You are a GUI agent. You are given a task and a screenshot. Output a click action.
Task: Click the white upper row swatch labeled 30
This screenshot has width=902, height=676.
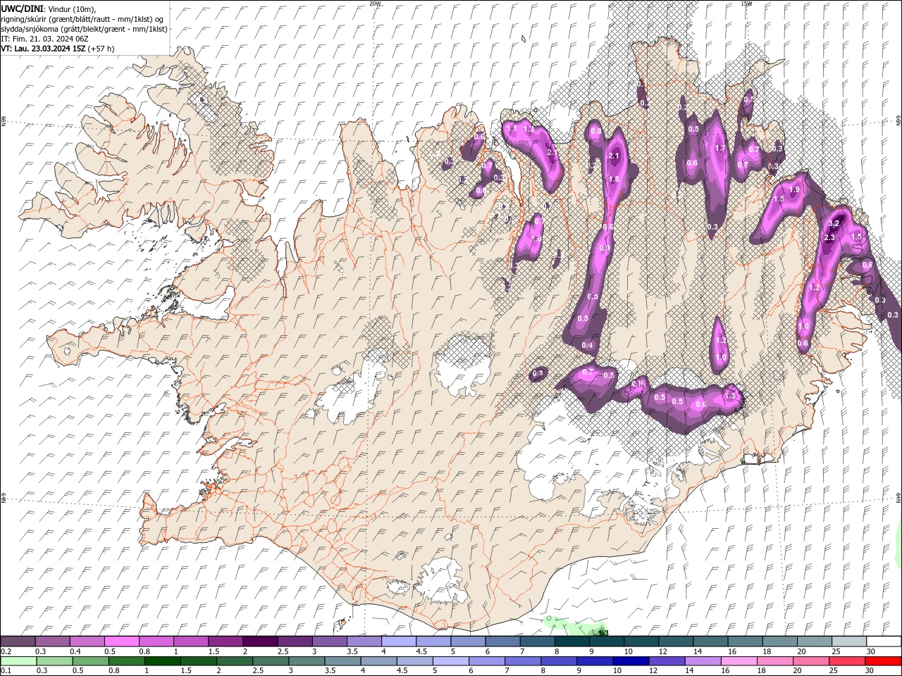click(x=883, y=641)
